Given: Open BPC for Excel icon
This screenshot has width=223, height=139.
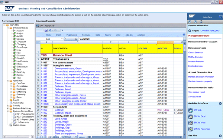Looking at the screenshot, I should 190,116.
